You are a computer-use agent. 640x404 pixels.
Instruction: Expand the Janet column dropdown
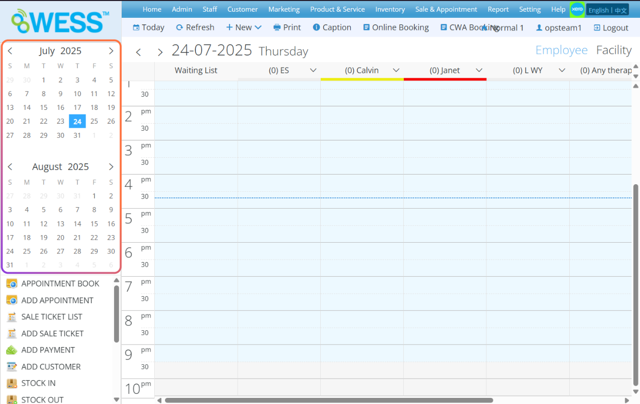pyautogui.click(x=479, y=71)
